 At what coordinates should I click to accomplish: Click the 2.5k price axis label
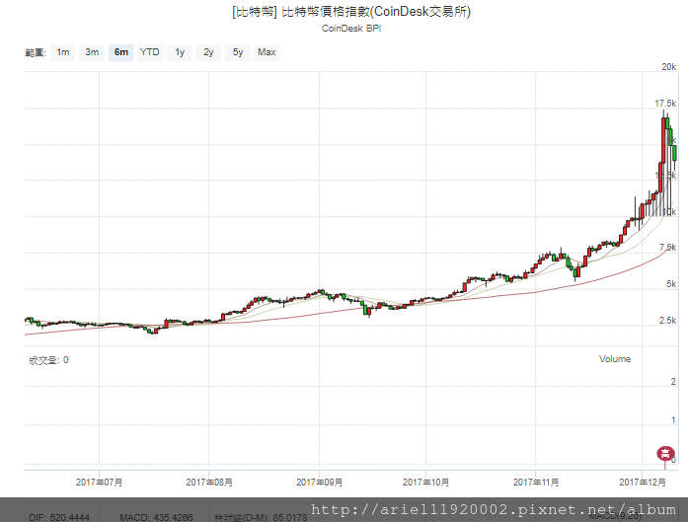pyautogui.click(x=668, y=321)
